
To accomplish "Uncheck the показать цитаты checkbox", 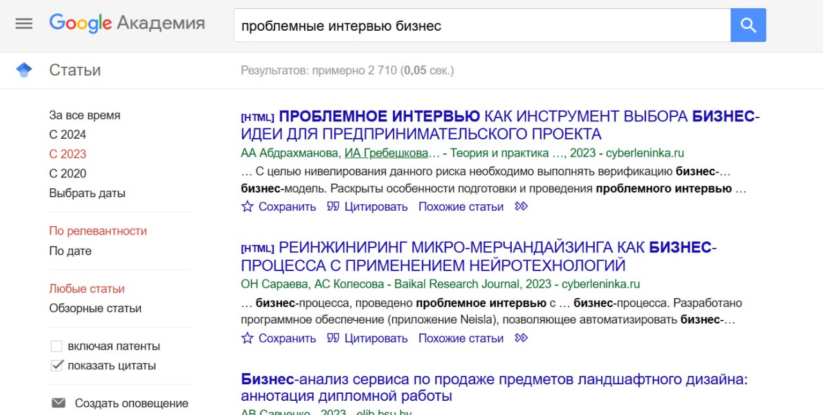I will pos(57,366).
